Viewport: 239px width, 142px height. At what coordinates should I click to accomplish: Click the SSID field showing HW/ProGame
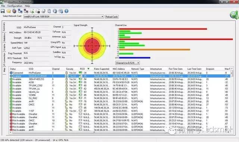click(37, 27)
